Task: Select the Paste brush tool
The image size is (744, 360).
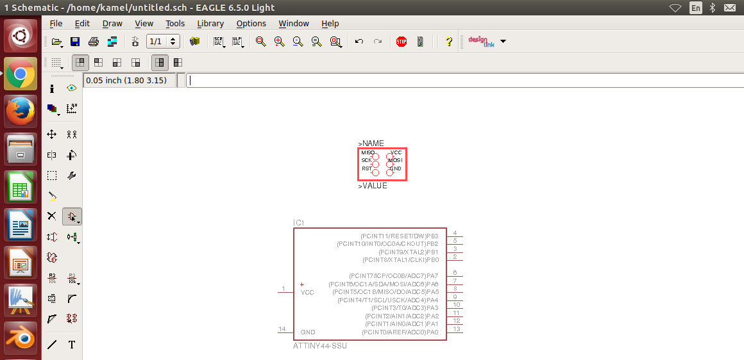Action: point(52,195)
